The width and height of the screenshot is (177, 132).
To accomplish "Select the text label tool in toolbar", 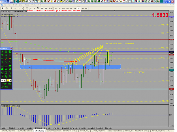I will click(38, 8).
